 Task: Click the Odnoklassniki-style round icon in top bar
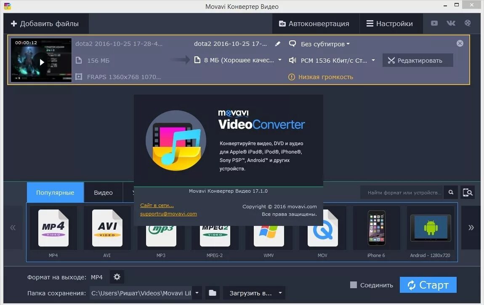pos(468,23)
